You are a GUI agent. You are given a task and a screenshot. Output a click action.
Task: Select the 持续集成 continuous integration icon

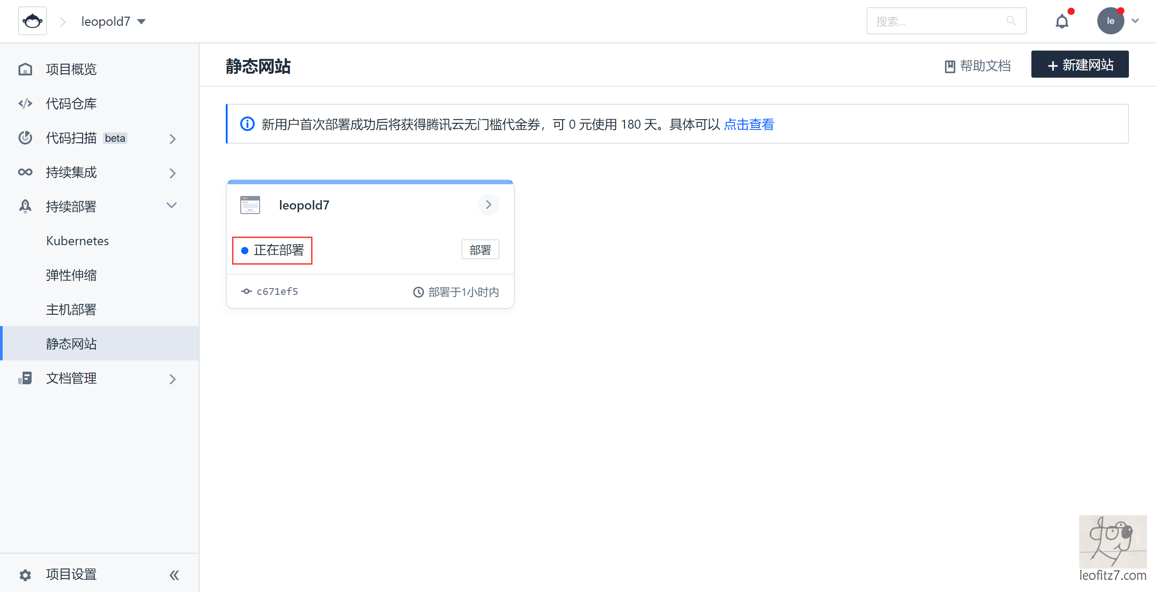point(25,172)
